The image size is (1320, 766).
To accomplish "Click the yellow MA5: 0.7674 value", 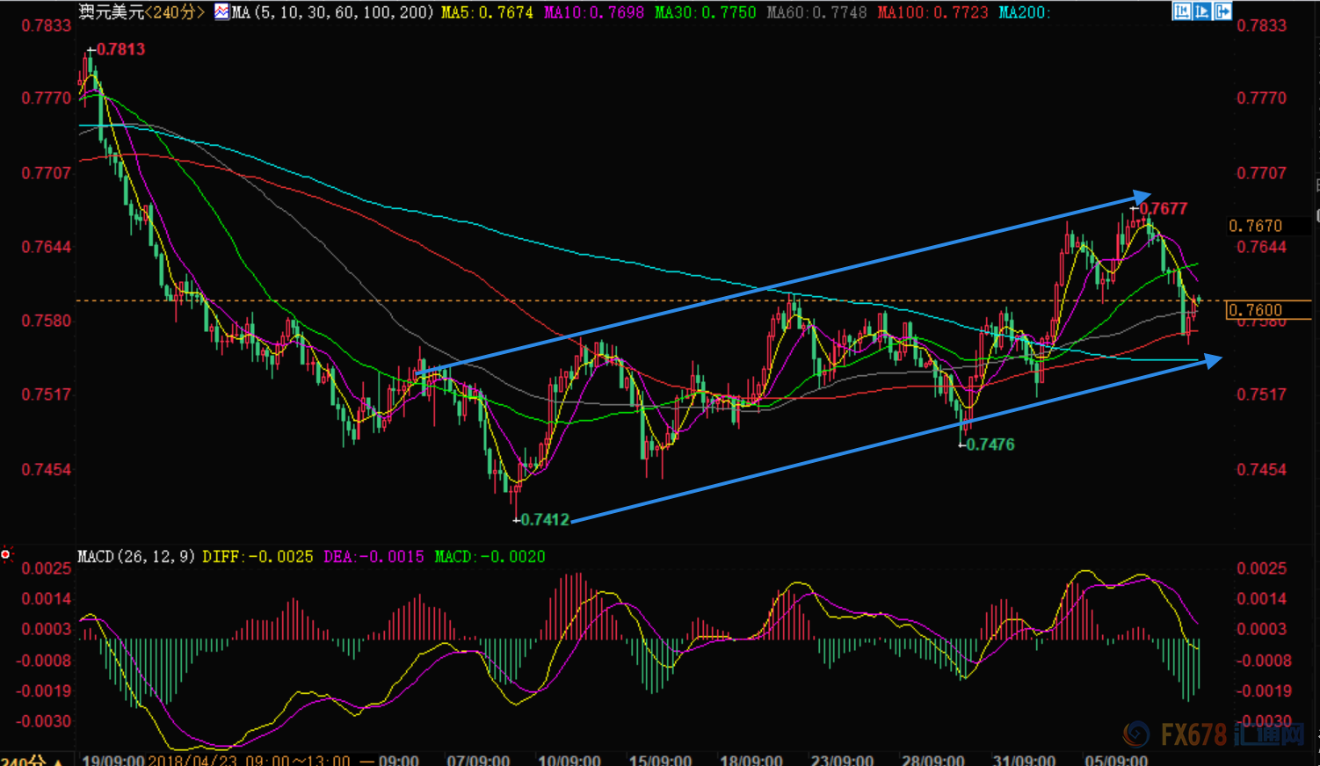I will [487, 12].
